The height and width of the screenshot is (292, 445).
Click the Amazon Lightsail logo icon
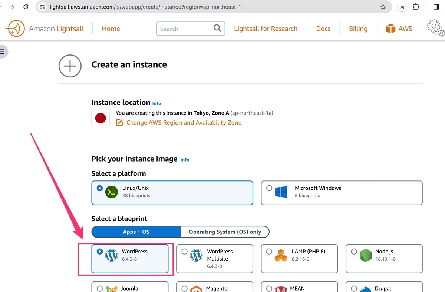point(15,29)
